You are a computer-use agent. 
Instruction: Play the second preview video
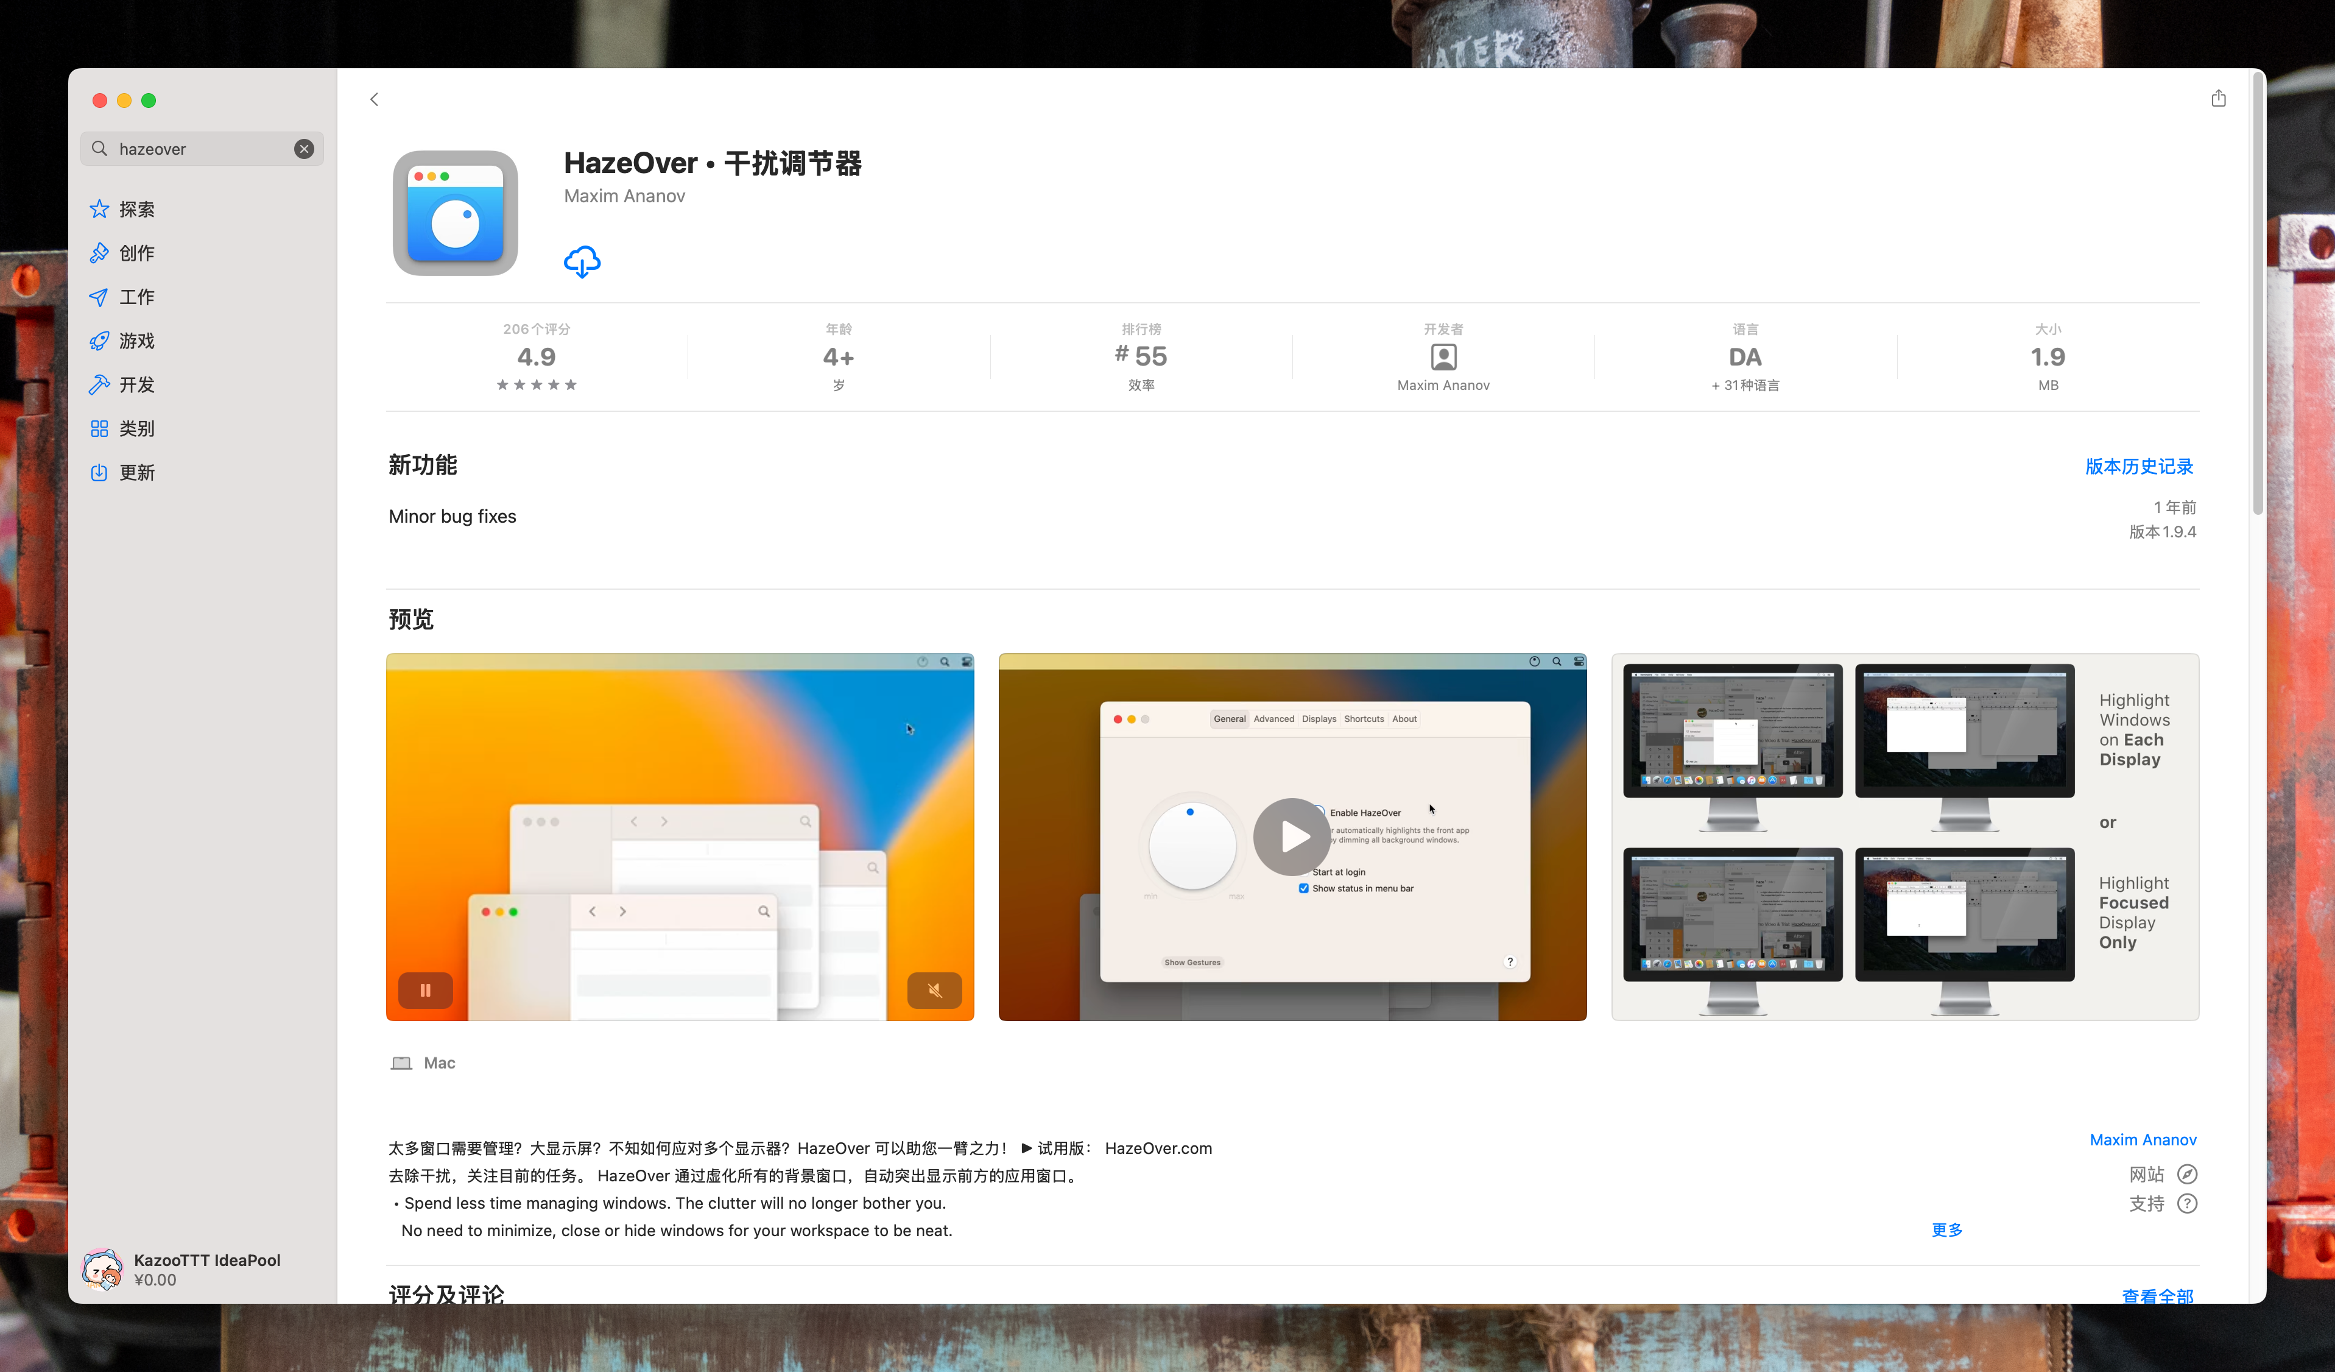1292,837
